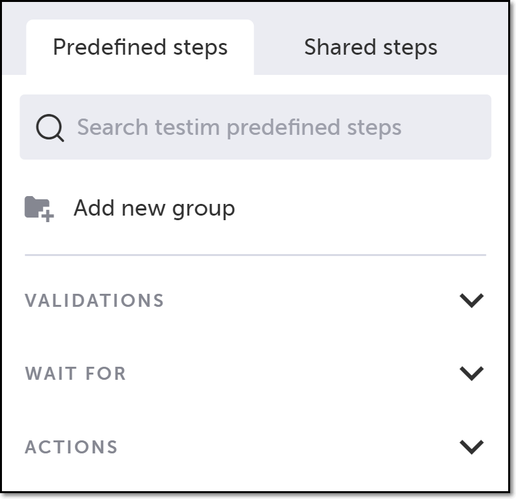The width and height of the screenshot is (516, 499).
Task: Click the Wait For down-chevron icon
Action: point(471,373)
